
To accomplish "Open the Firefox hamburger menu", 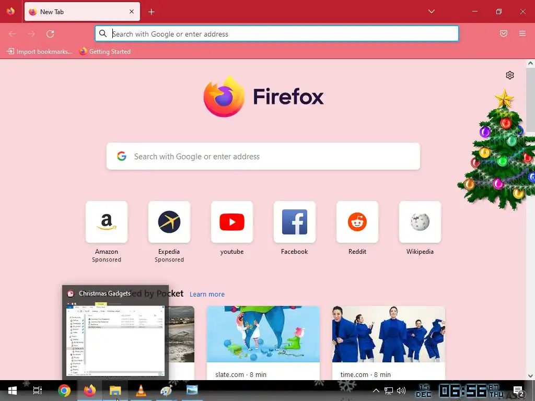I will [x=522, y=33].
